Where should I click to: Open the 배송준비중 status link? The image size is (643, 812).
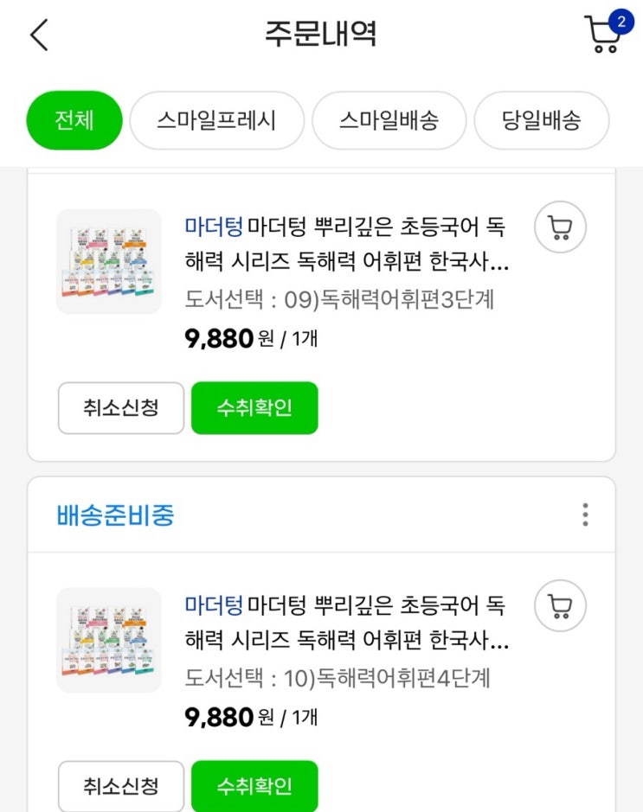[115, 515]
